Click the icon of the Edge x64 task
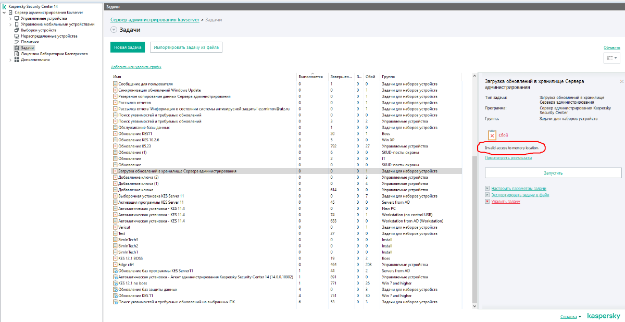The image size is (625, 322). (115, 265)
